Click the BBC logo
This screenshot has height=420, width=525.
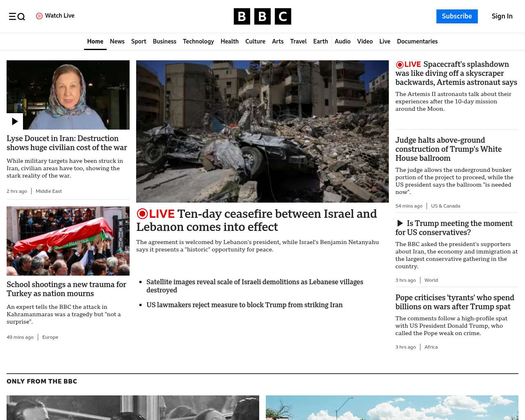(262, 16)
